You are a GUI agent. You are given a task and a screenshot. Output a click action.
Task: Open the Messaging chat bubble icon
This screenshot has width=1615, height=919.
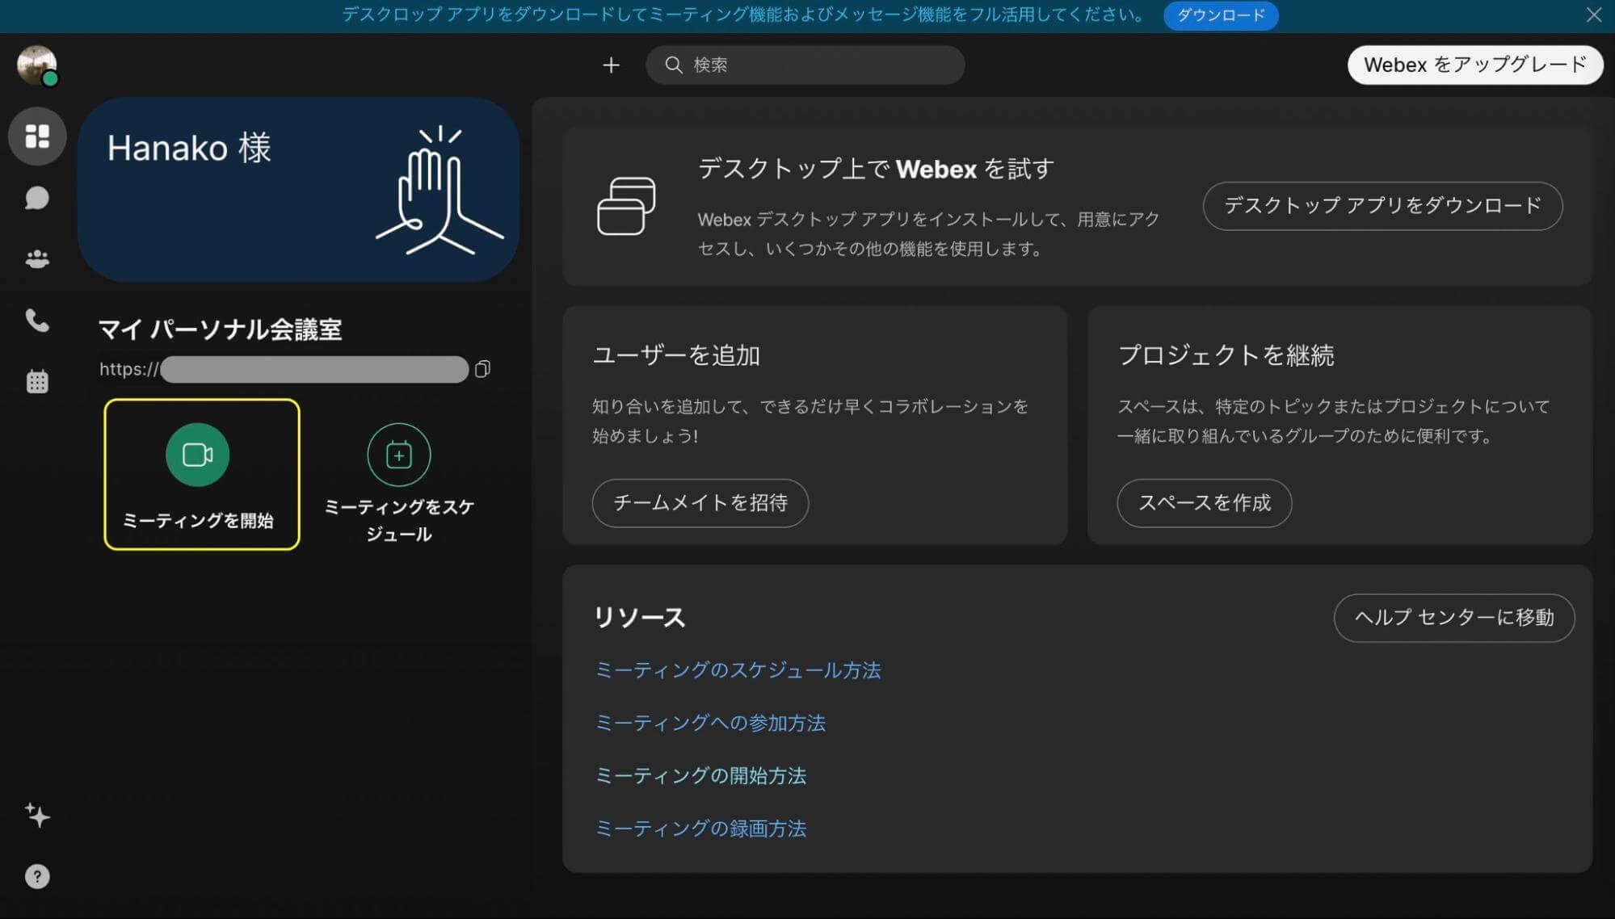pos(37,198)
